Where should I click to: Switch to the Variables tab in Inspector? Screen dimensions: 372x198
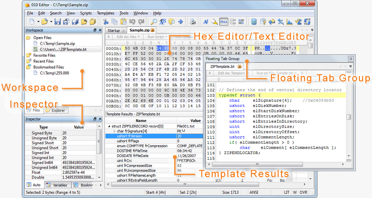coord(57,185)
